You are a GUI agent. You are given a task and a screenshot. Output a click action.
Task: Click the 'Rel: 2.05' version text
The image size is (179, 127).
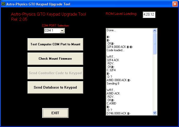pyautogui.click(x=19, y=19)
